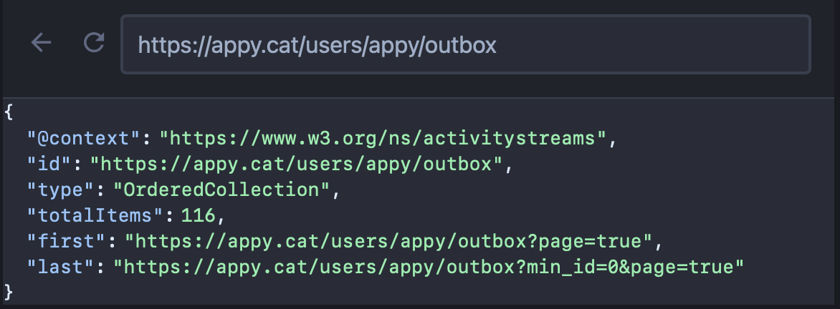This screenshot has height=309, width=840.
Task: Select the 116 number value
Action: click(198, 215)
